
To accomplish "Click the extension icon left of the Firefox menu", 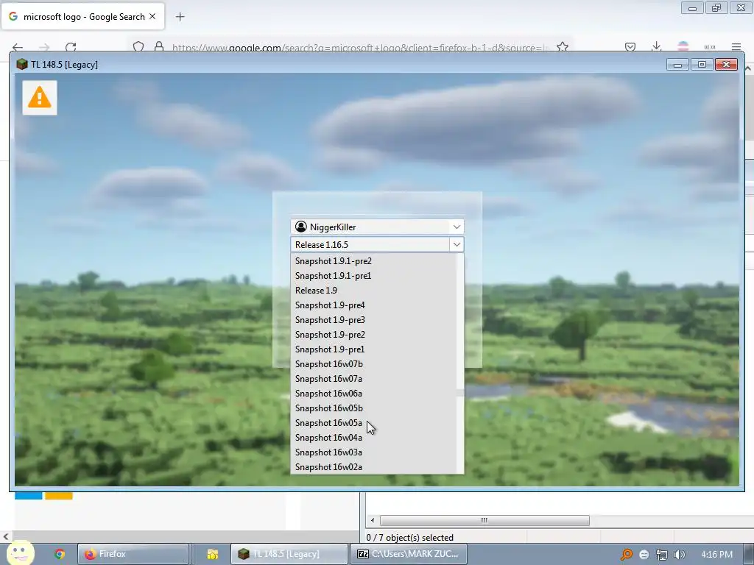I will pos(710,47).
